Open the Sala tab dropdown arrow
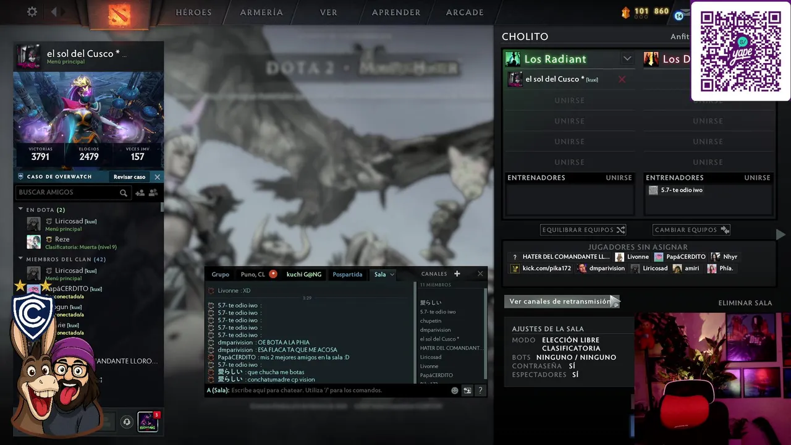The image size is (791, 445). (x=392, y=274)
